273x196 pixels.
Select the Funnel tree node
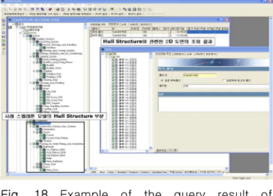pos(50,135)
